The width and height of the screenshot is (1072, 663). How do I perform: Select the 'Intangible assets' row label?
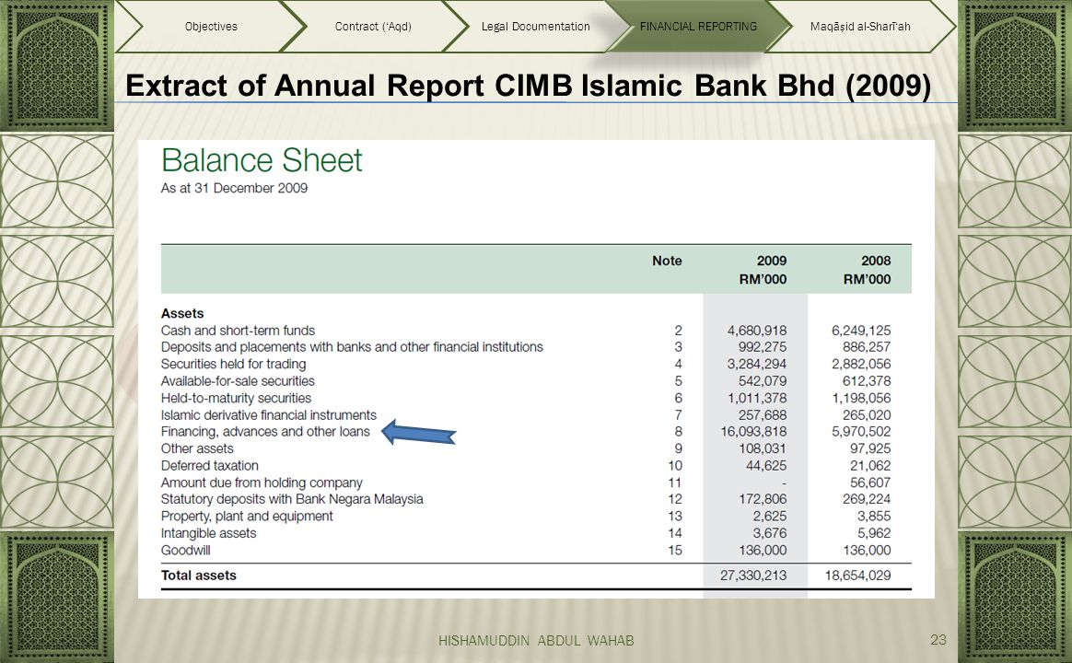coord(208,534)
